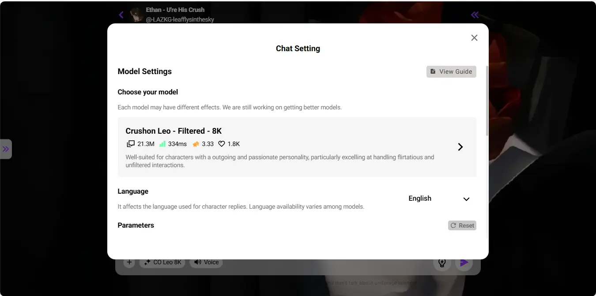Click the rating icon showing 3.33
This screenshot has width=596, height=296.
coord(196,144)
